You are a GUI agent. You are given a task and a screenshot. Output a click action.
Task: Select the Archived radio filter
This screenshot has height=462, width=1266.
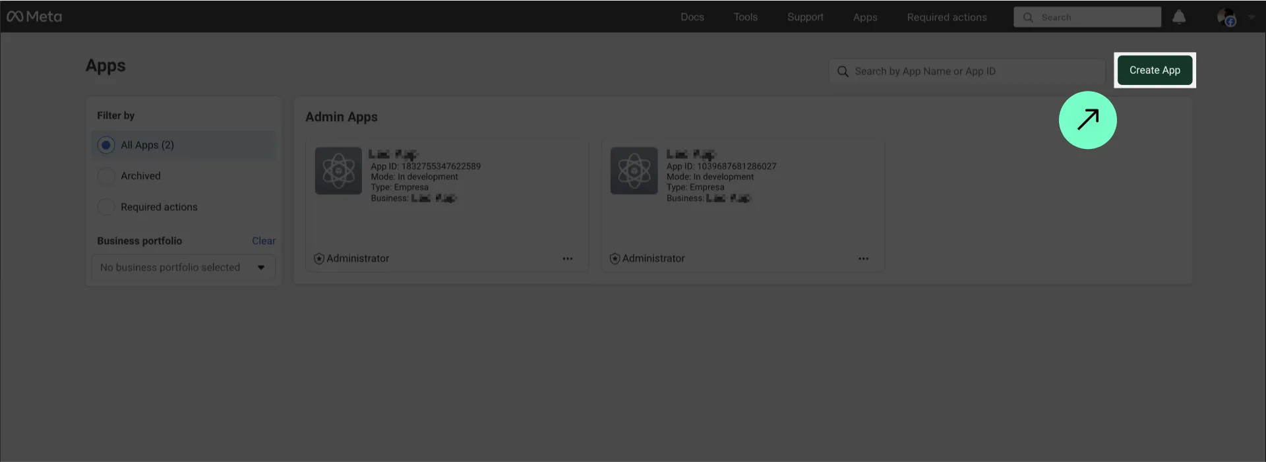pyautogui.click(x=106, y=176)
